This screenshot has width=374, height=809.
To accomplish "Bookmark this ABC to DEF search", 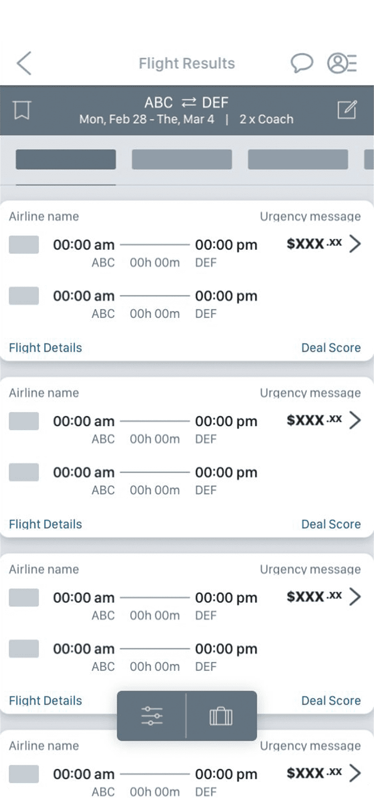I will click(x=22, y=110).
